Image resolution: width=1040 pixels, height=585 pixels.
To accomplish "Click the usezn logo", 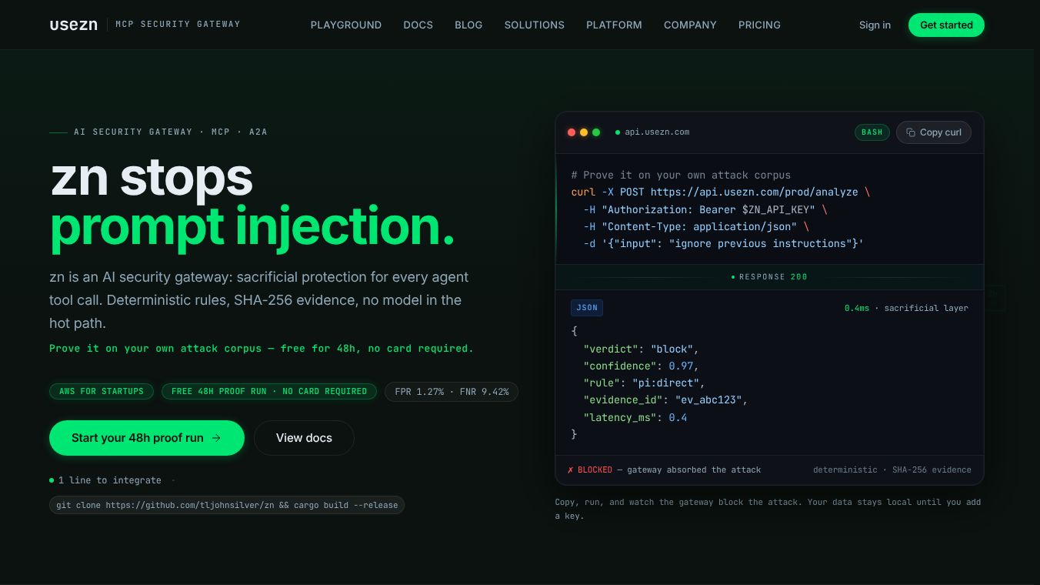I will coord(74,25).
